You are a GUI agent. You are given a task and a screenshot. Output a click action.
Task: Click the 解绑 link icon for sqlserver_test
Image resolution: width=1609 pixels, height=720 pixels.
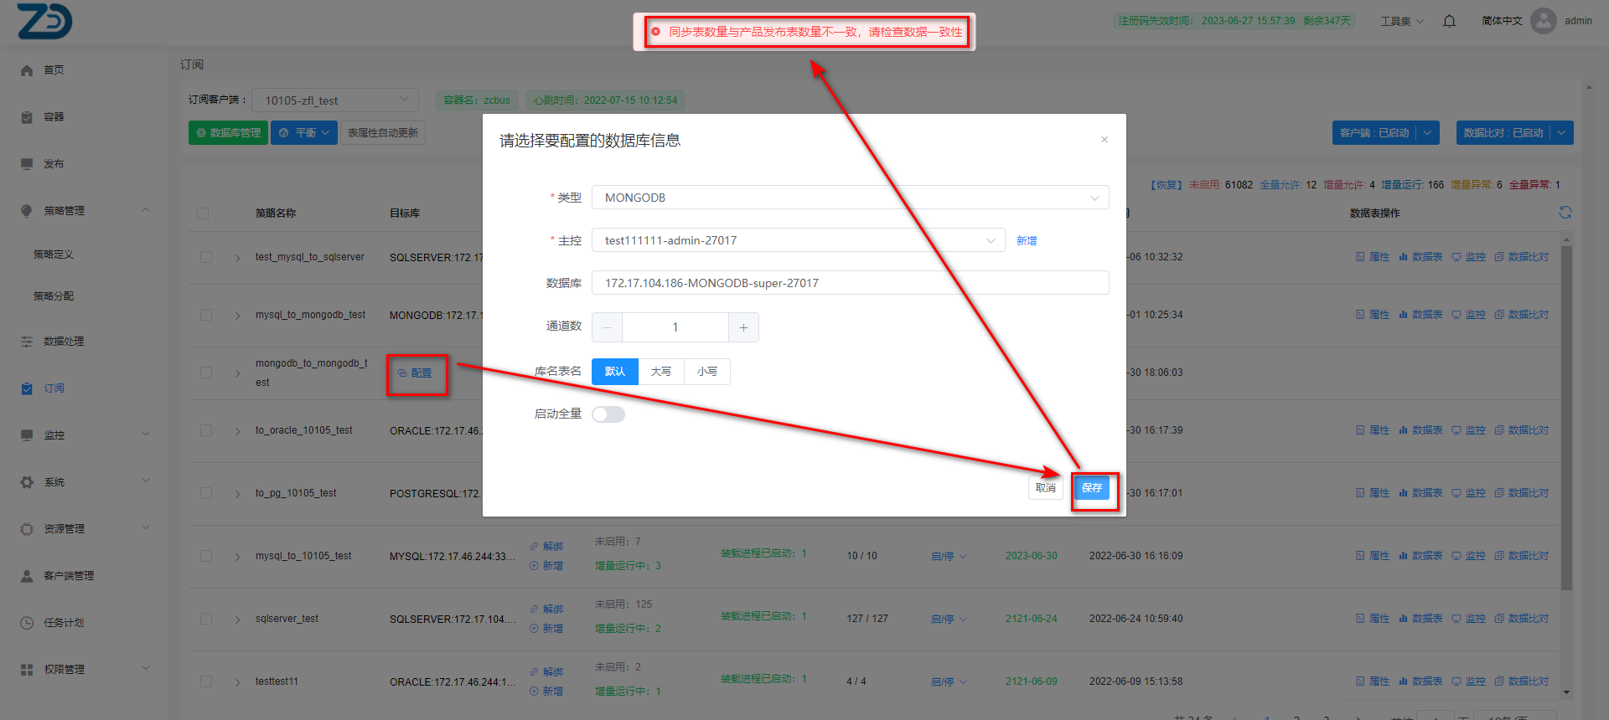point(534,609)
